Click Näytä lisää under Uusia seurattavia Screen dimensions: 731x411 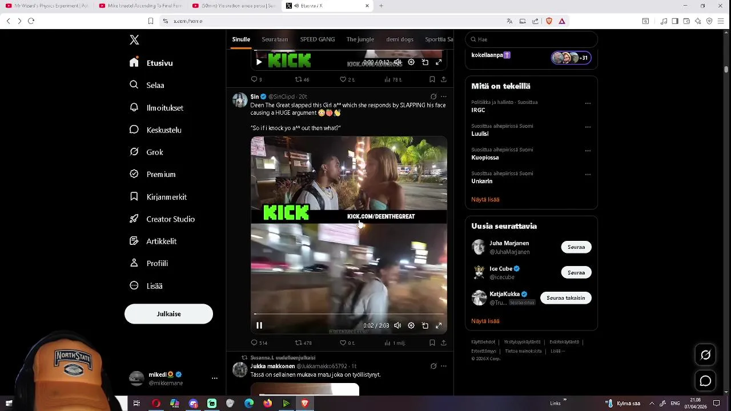click(485, 321)
